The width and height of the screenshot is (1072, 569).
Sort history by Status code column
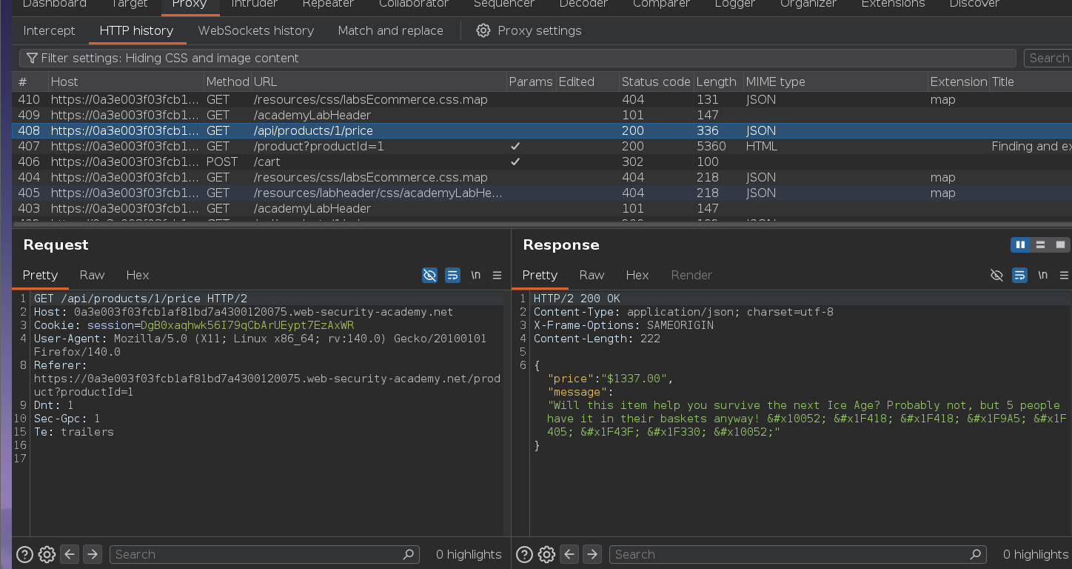655,81
